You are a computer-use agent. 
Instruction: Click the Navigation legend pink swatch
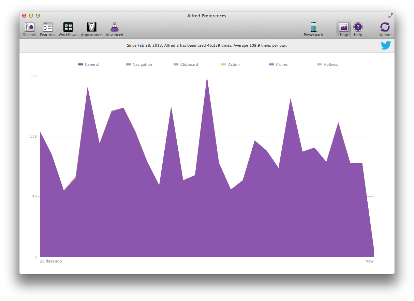pos(128,64)
